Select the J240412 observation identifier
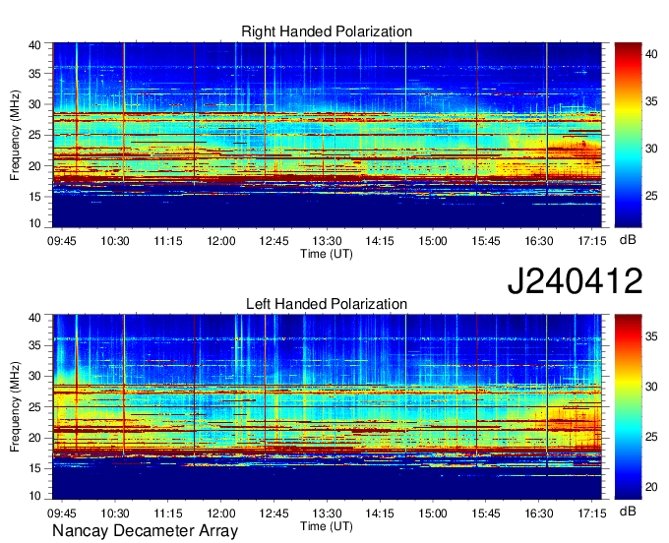The height and width of the screenshot is (543, 669). click(575, 281)
